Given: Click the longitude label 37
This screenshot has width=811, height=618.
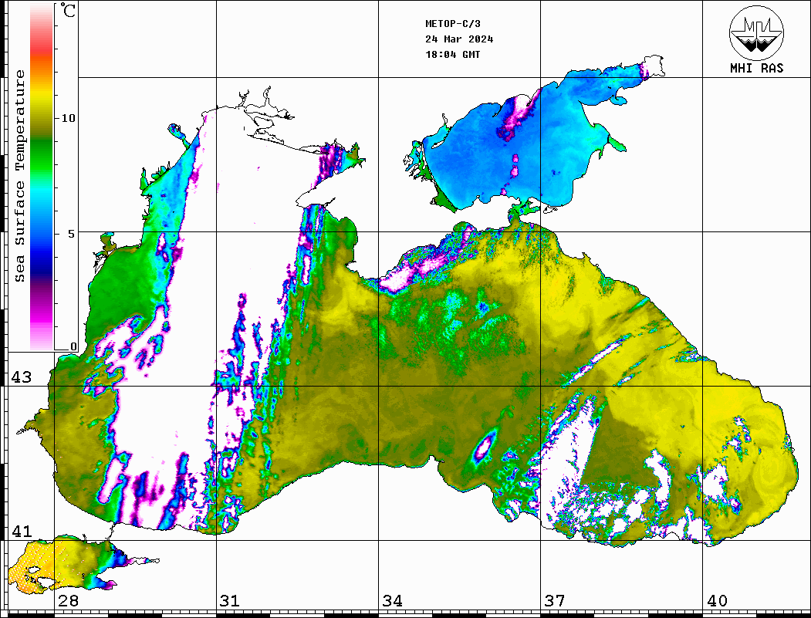Looking at the screenshot, I should click(554, 600).
